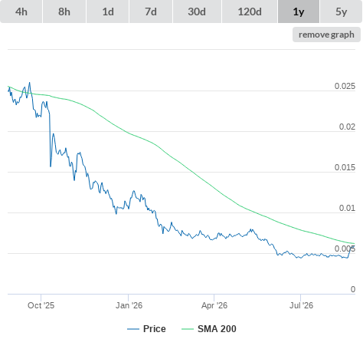The width and height of the screenshot is (363, 349).
Task: Click the blue Price line swatch
Action: coord(133,329)
